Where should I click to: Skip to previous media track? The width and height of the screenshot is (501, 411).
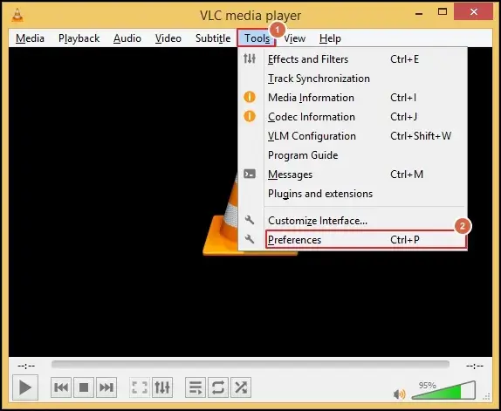pyautogui.click(x=61, y=387)
